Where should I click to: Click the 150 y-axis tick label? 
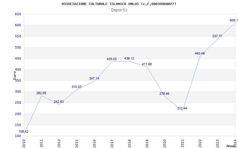click(x=18, y=125)
